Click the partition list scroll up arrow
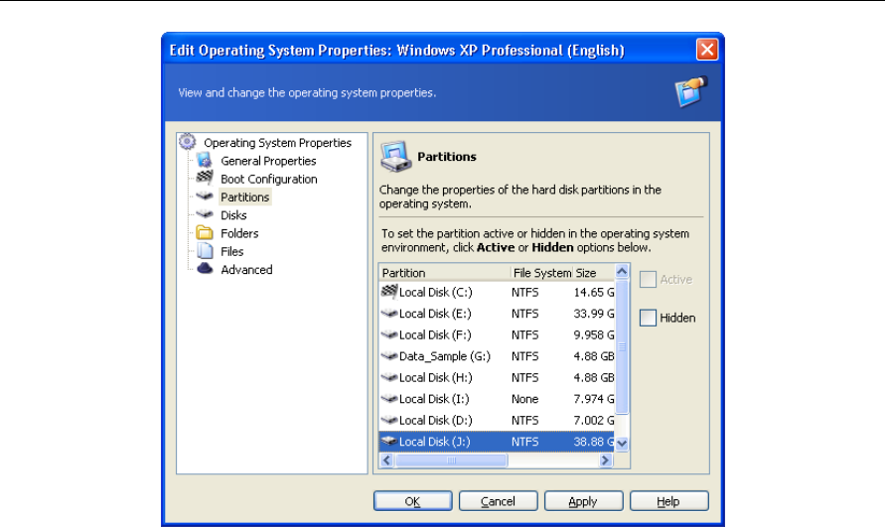The width and height of the screenshot is (885, 527). tap(622, 271)
